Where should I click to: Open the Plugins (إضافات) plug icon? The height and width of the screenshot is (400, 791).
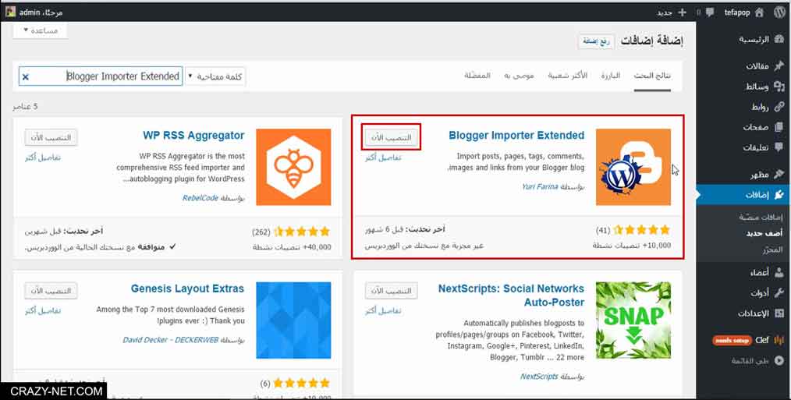pyautogui.click(x=779, y=195)
